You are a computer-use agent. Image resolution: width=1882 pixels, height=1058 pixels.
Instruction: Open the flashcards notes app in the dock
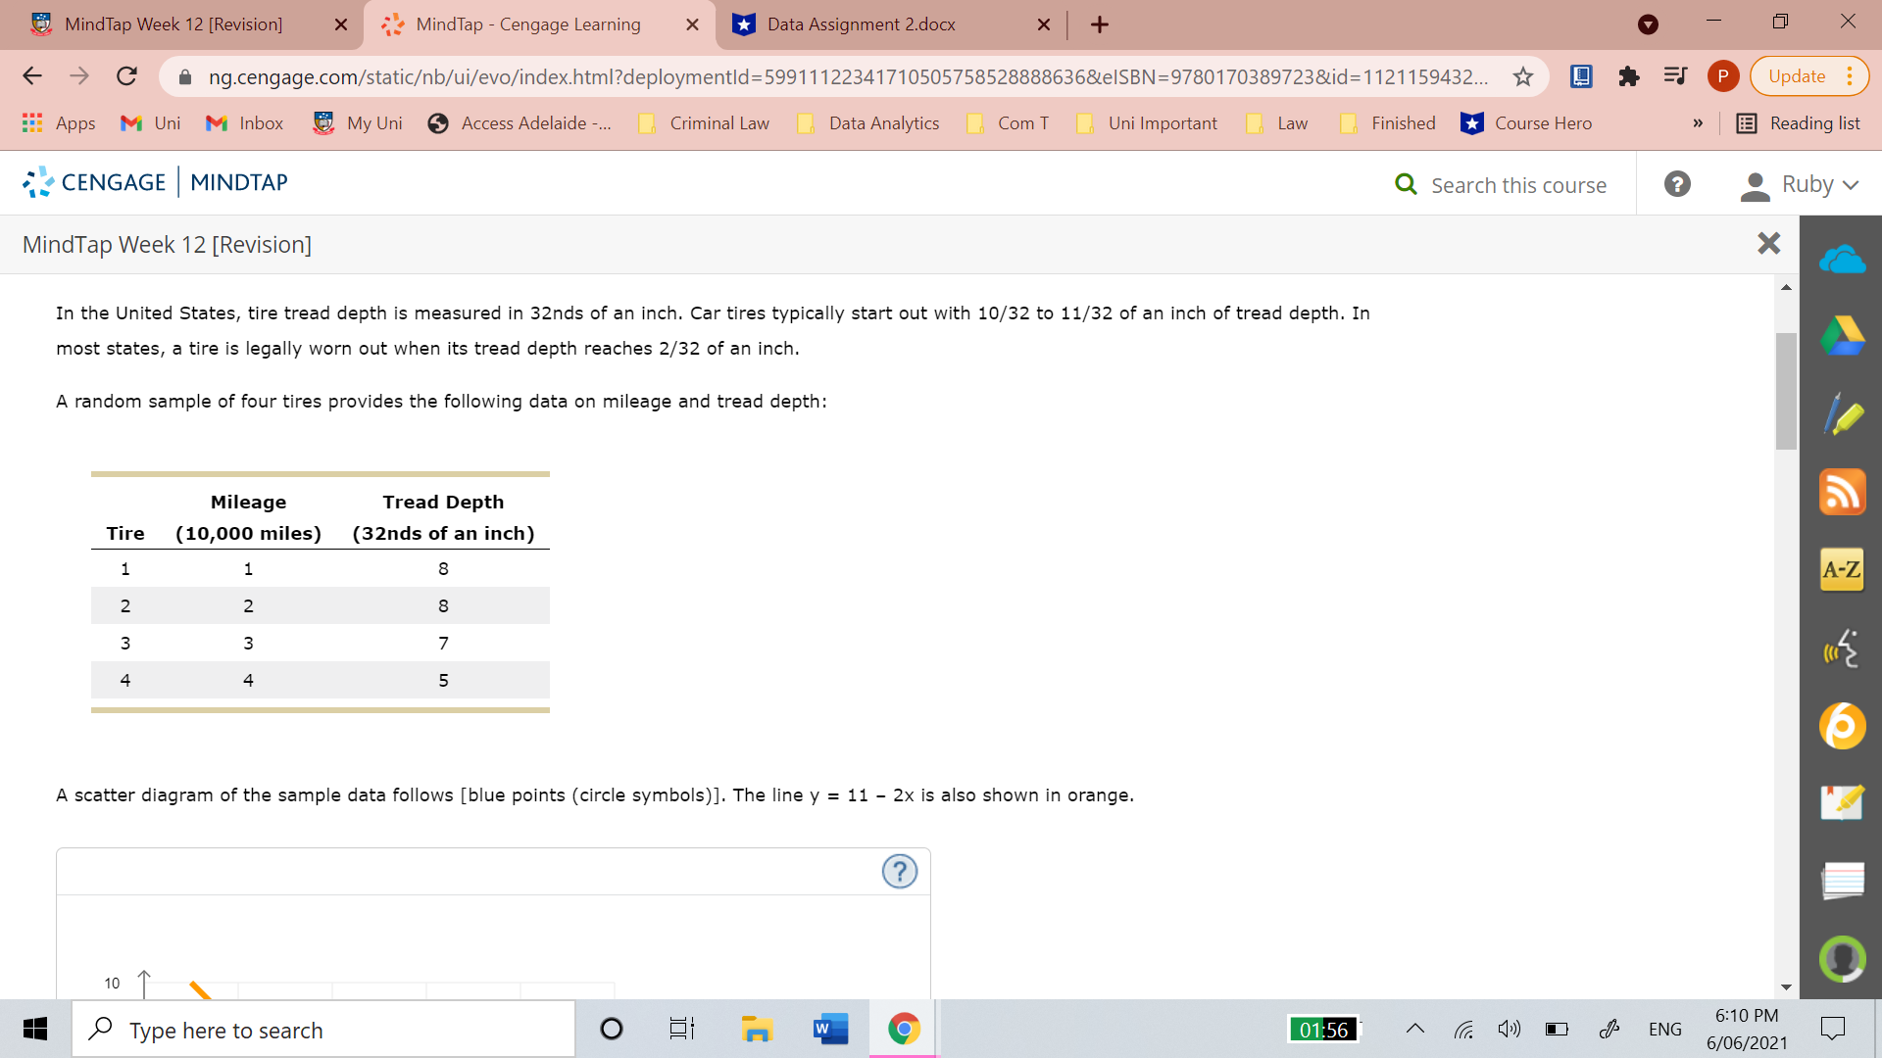click(1844, 880)
